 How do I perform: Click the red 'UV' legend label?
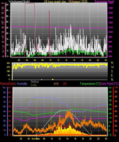65,84
